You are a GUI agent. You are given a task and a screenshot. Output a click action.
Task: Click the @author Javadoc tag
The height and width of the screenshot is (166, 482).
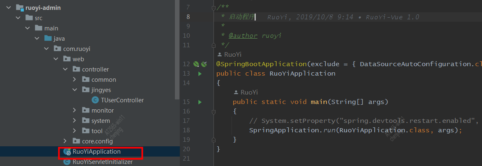[x=243, y=36]
